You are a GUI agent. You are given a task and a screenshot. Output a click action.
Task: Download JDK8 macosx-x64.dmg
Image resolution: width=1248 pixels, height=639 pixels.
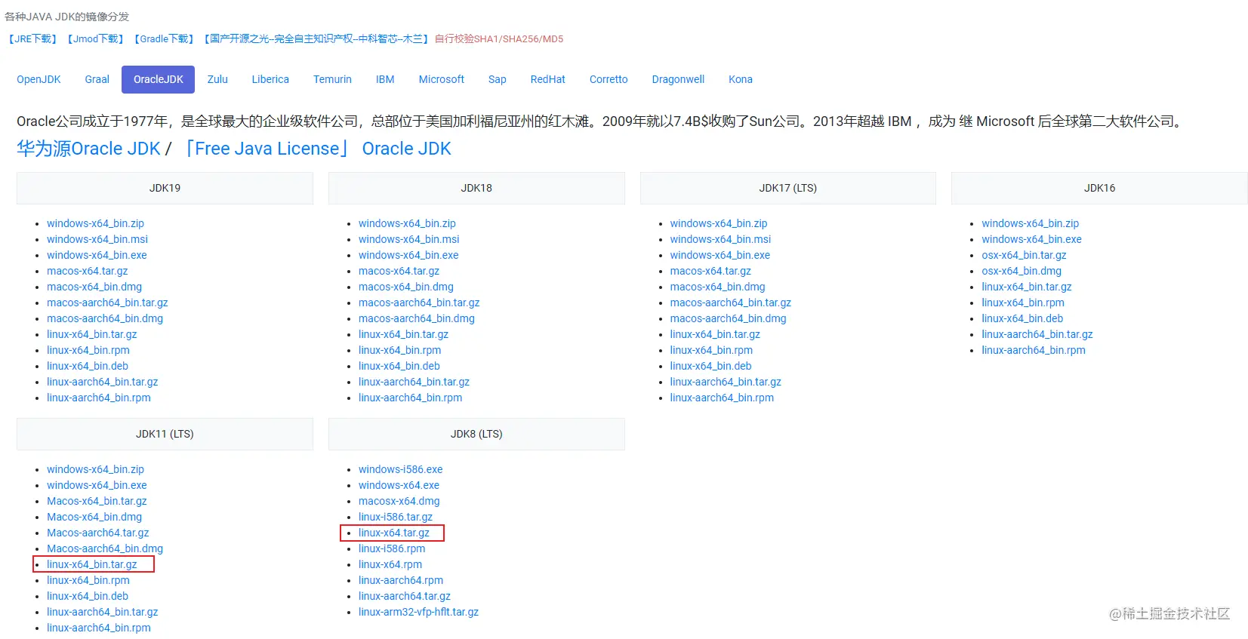(x=399, y=501)
